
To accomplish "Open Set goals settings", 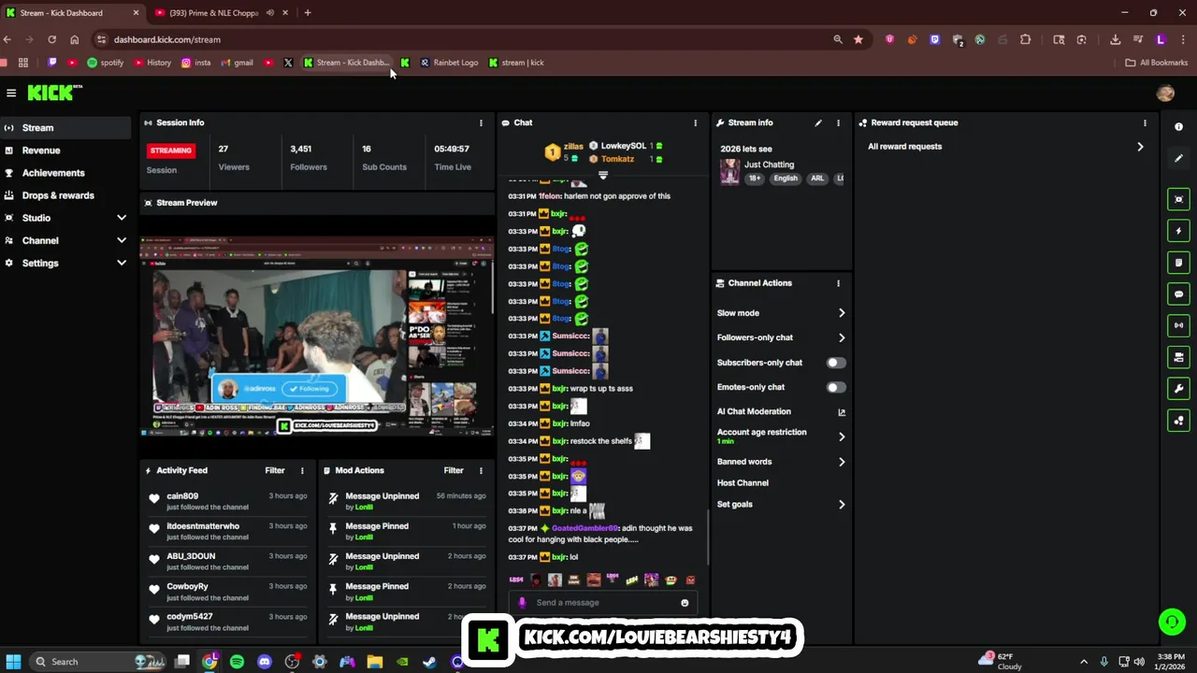I will (781, 505).
